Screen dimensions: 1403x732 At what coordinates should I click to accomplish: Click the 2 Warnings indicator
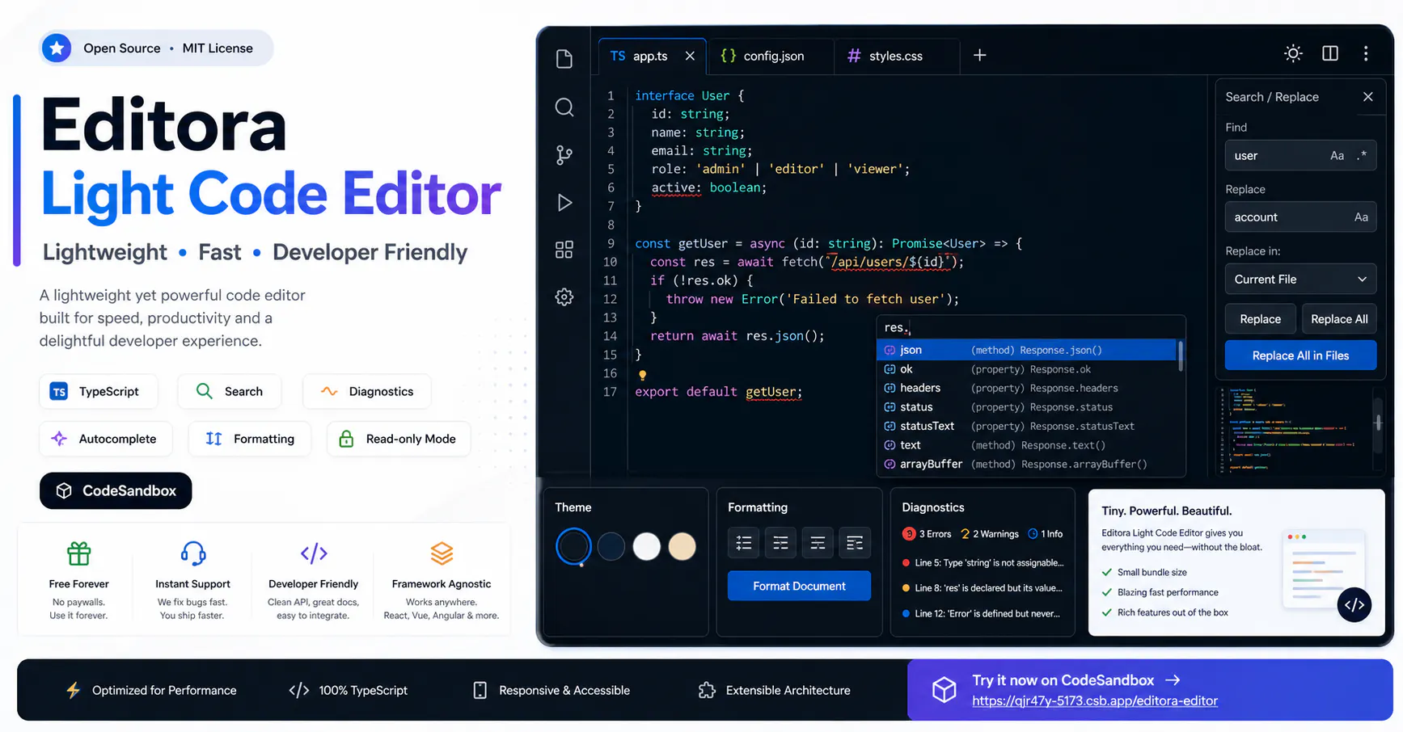[x=989, y=534]
